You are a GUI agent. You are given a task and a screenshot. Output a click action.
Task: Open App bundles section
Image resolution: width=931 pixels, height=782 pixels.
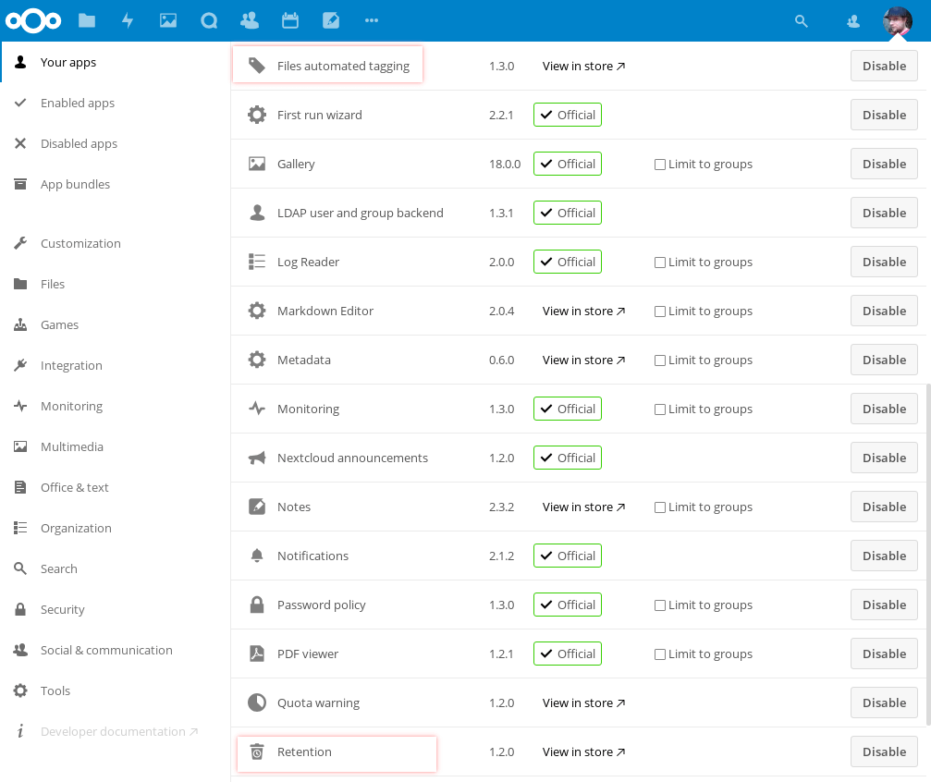point(116,184)
